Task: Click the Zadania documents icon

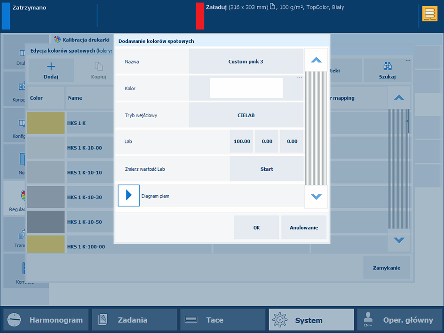Action: (103, 320)
